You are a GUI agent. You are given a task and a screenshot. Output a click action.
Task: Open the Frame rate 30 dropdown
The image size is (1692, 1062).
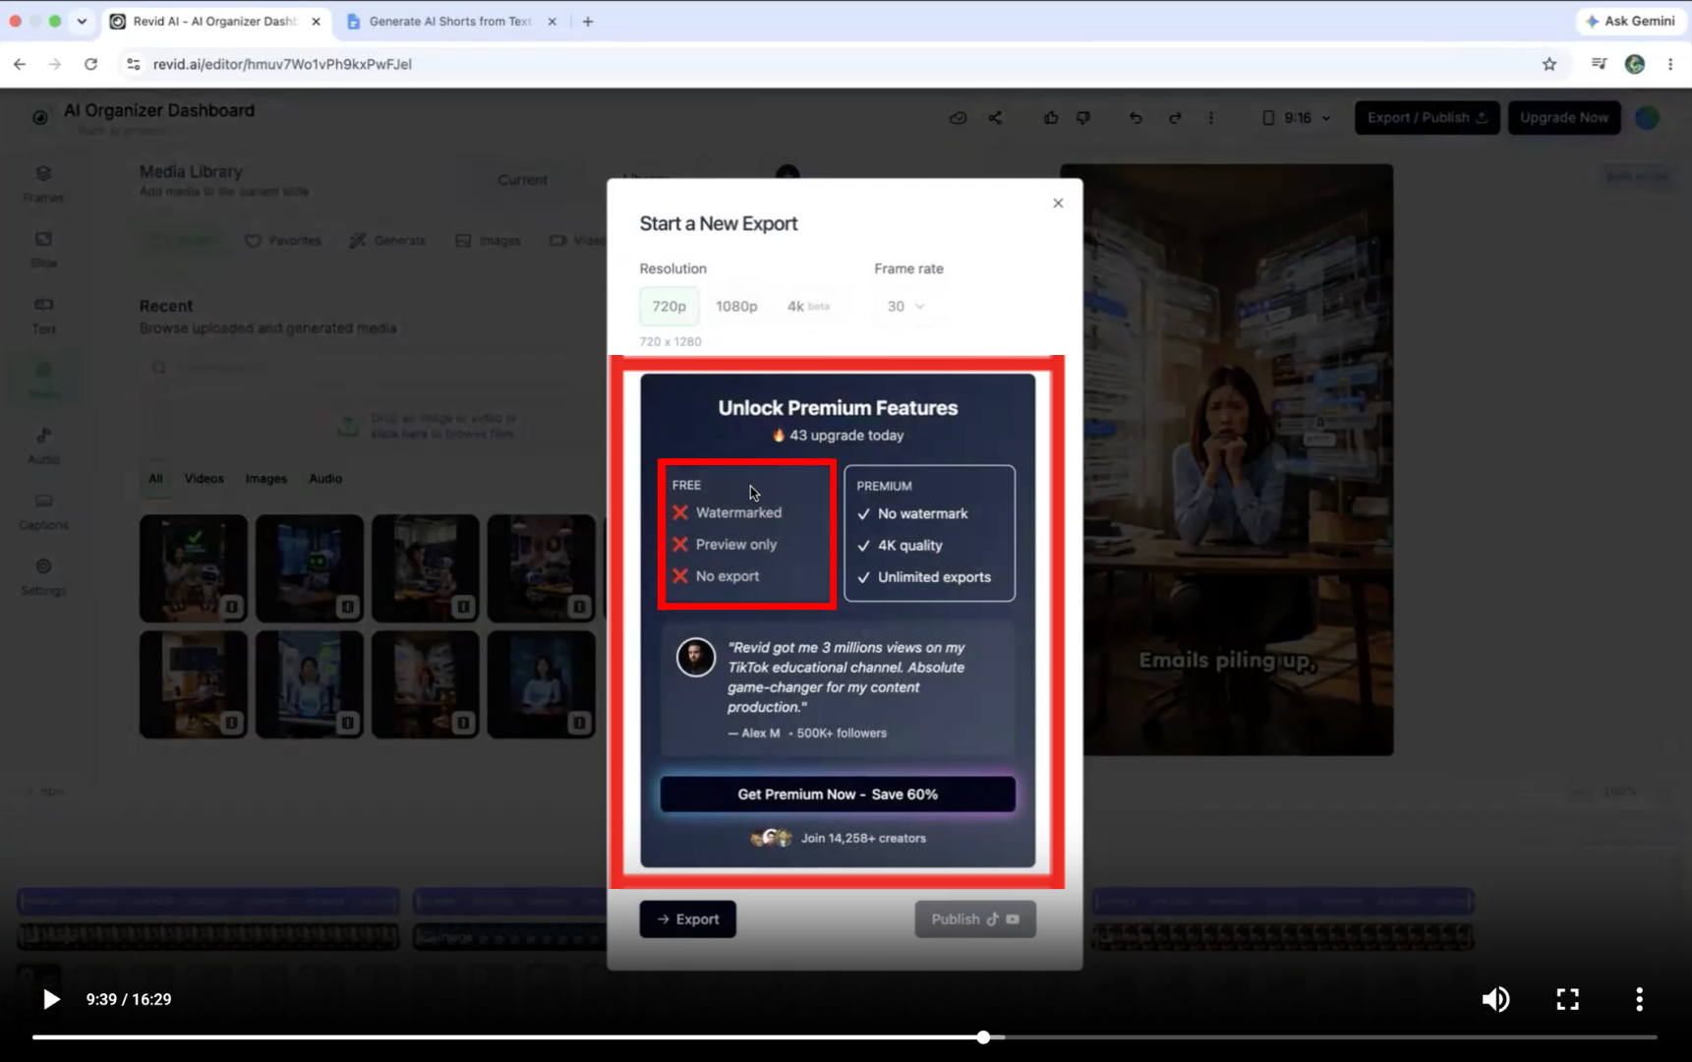(904, 306)
